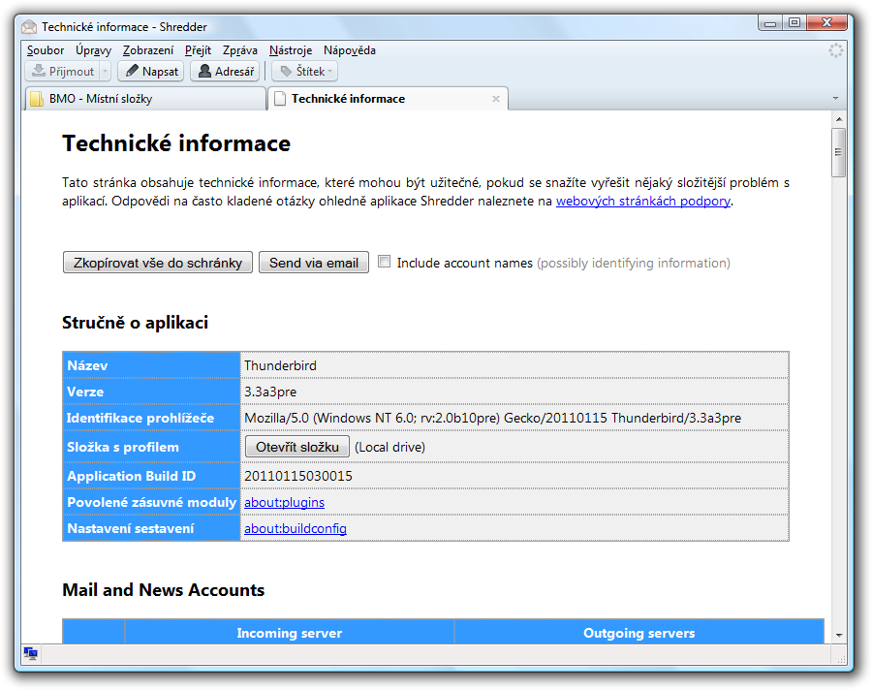Open the Přijmout dropdown arrow
Image resolution: width=872 pixels, height=690 pixels.
coord(105,71)
